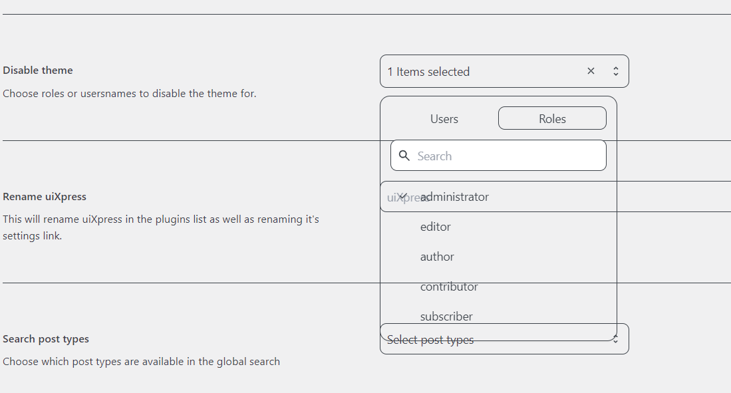The height and width of the screenshot is (393, 731).
Task: Click the 'Search post types' setting label
Action: click(x=46, y=339)
